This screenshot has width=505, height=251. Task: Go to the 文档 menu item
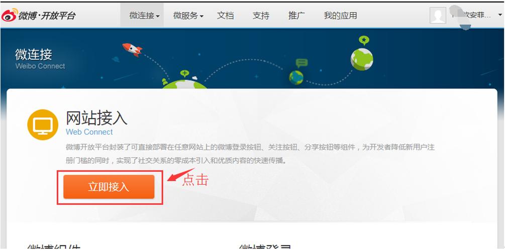[x=226, y=16]
